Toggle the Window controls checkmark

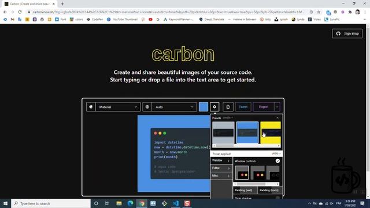coord(277,161)
